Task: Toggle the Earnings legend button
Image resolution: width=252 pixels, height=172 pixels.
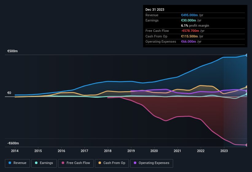Action: pyautogui.click(x=44, y=163)
